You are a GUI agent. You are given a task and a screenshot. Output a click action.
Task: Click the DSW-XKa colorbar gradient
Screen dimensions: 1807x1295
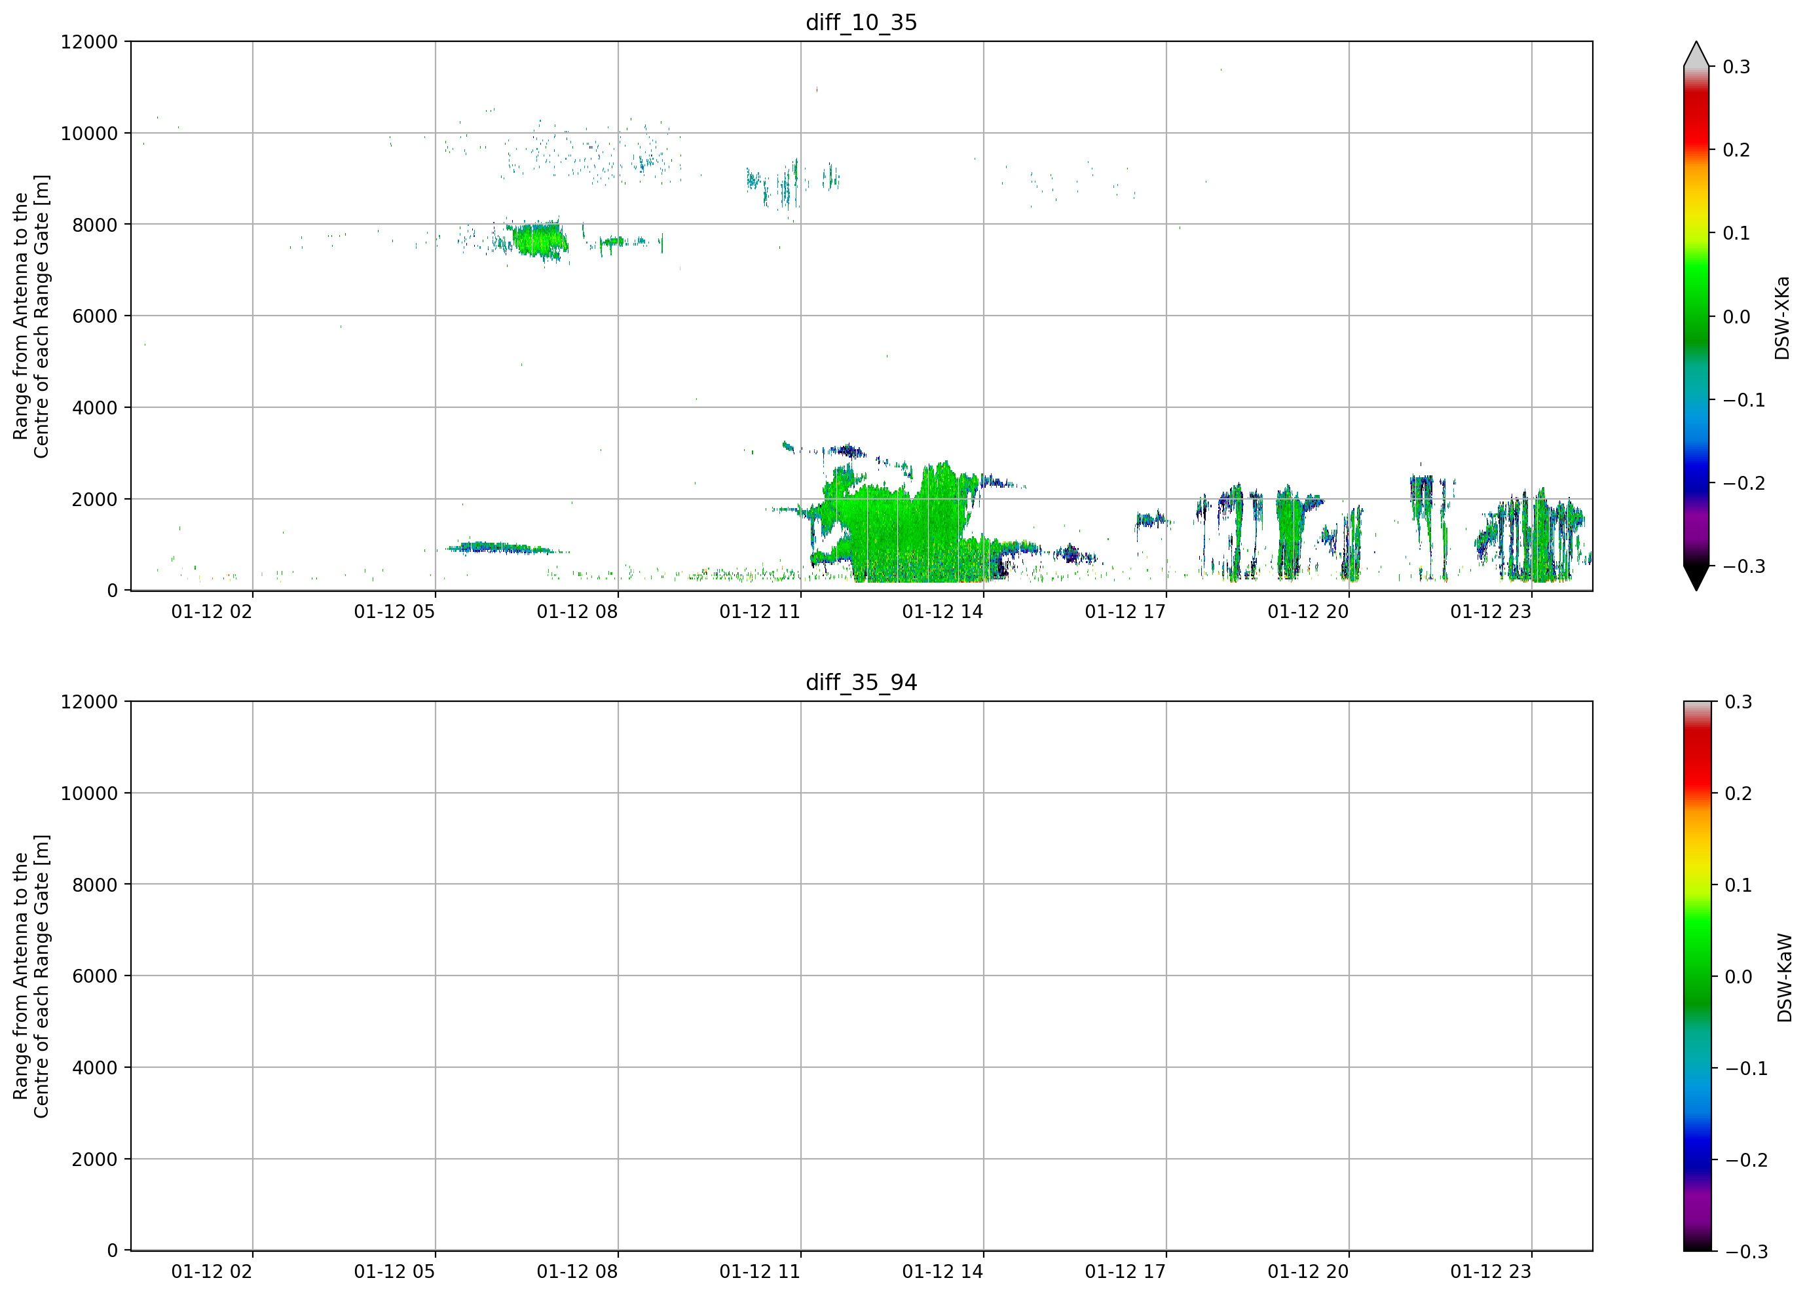click(x=1696, y=316)
